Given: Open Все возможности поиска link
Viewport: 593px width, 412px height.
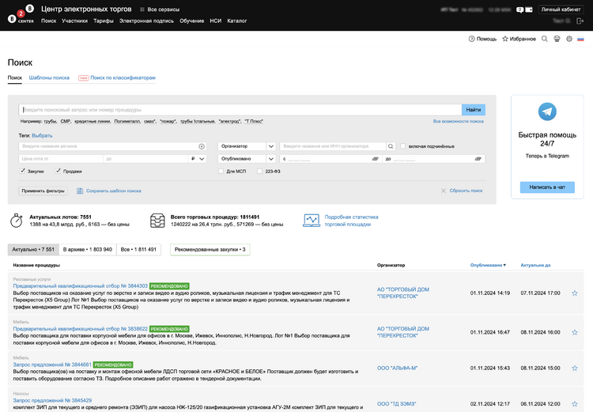Looking at the screenshot, I should (459, 122).
